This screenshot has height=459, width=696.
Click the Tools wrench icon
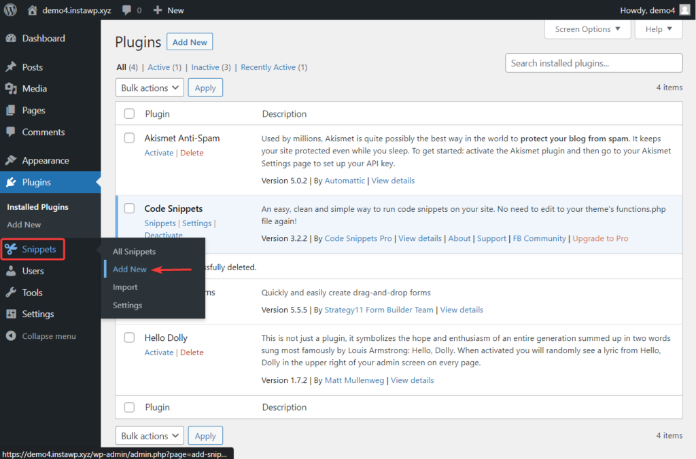pos(11,293)
